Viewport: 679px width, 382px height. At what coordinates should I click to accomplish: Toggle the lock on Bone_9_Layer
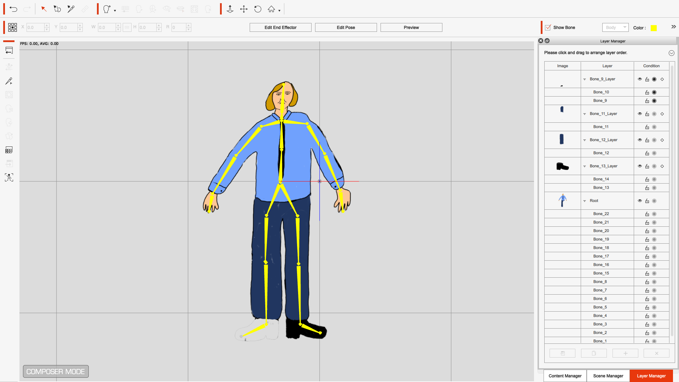(647, 79)
